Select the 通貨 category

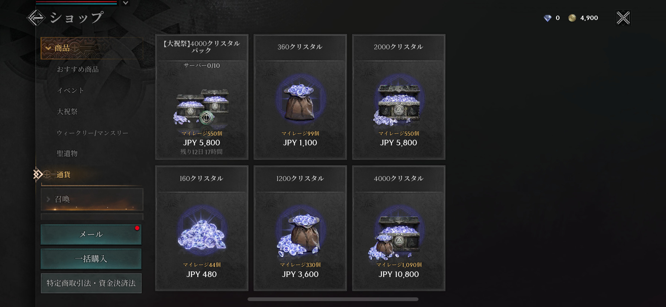(x=64, y=175)
